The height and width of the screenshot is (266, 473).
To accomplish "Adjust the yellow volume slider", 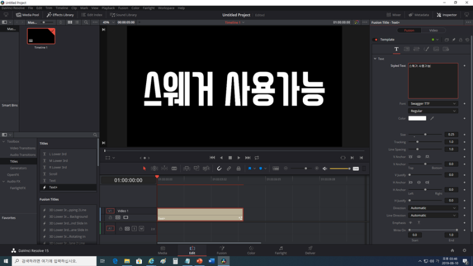I will click(x=340, y=168).
